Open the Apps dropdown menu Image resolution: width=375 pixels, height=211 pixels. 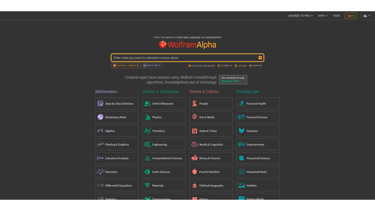click(322, 16)
